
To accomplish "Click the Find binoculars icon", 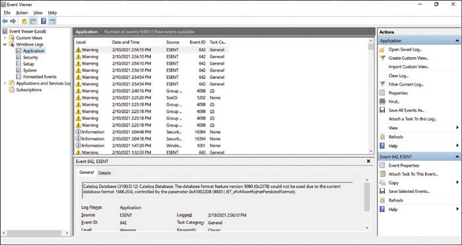I will [x=382, y=101].
